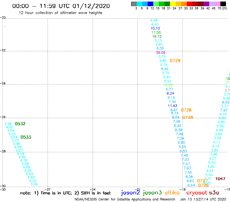Click the Jan 13 13:27:14 UTC timestamp
Image resolution: width=230 pixels, height=202 pixels.
(x=203, y=199)
